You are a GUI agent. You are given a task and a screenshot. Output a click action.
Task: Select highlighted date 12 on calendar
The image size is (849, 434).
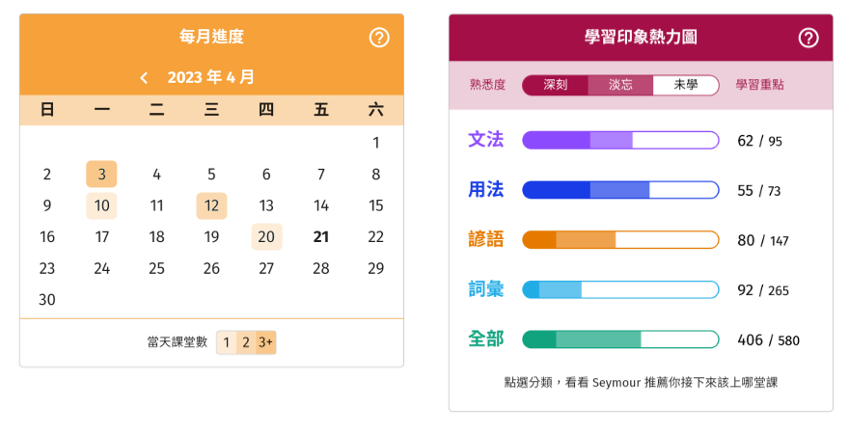point(211,205)
